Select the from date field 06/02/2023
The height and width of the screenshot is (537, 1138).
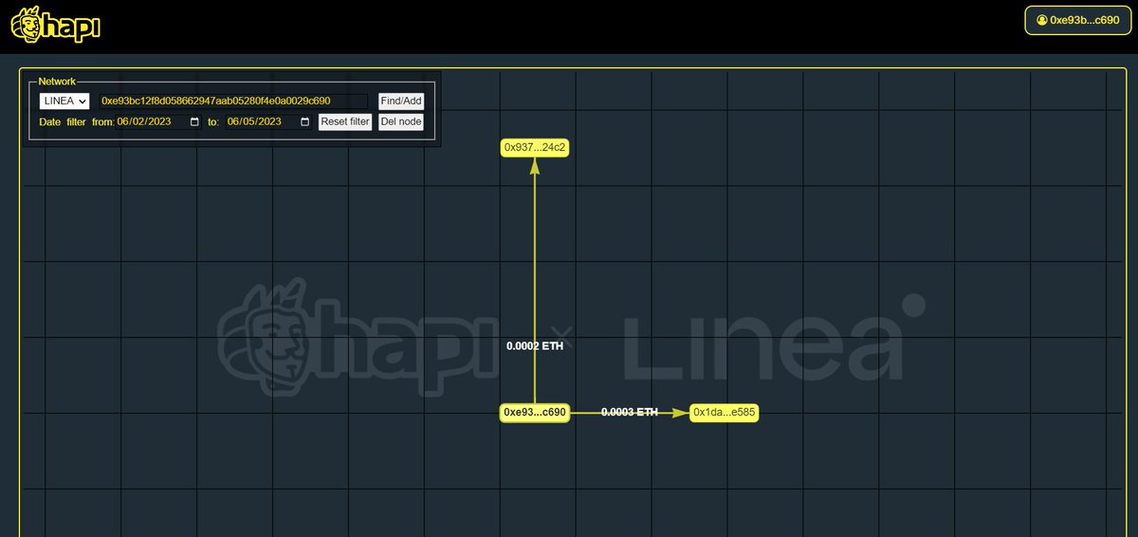pyautogui.click(x=159, y=121)
